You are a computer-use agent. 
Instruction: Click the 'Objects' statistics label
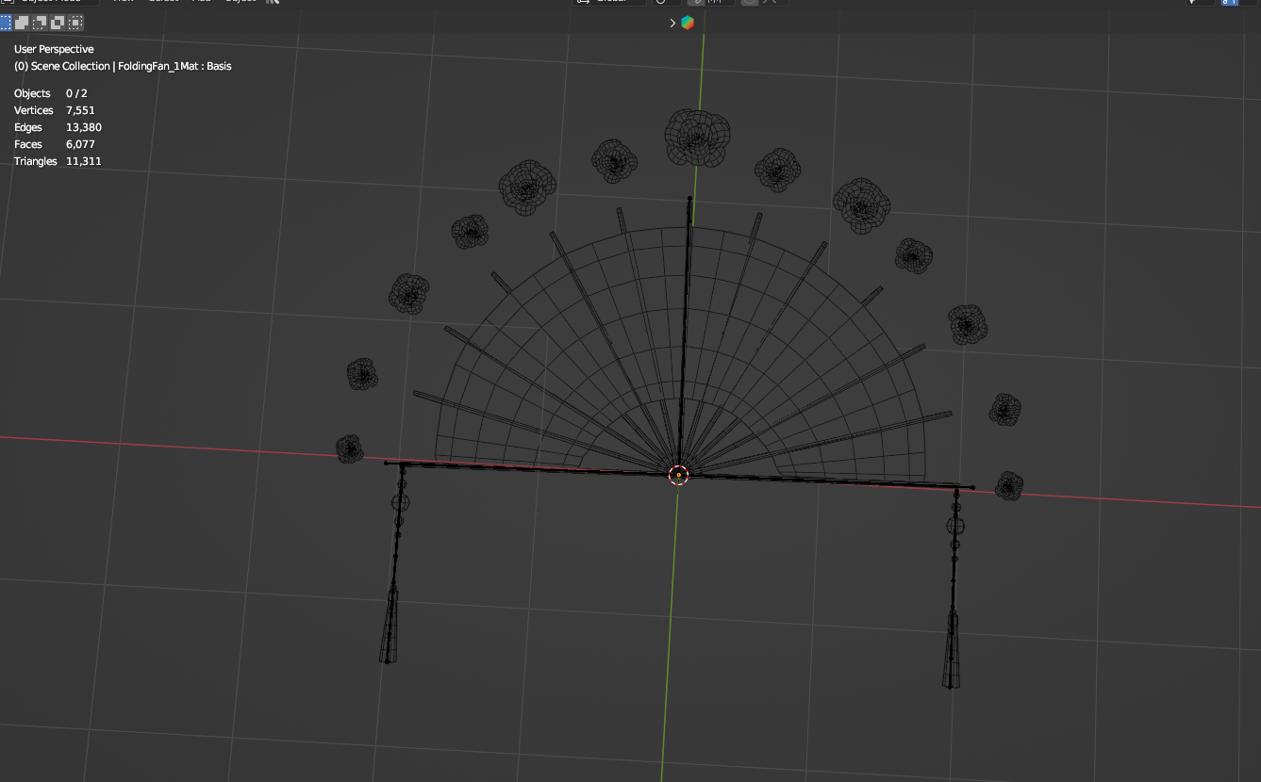[x=32, y=93]
